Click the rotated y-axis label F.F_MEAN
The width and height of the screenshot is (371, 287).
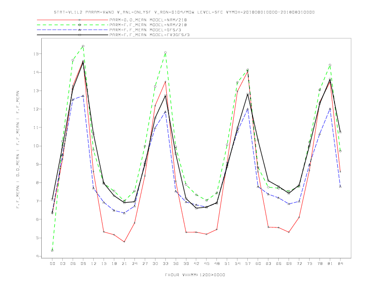tap(18, 150)
